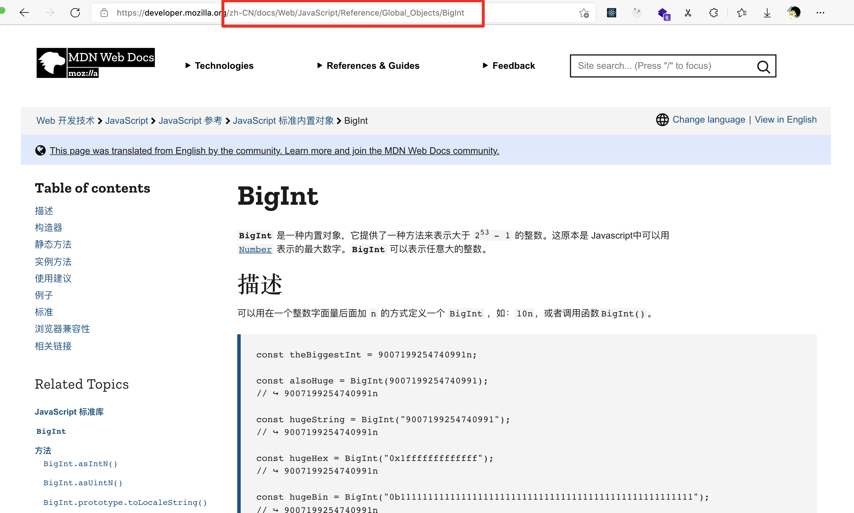Open BigInt.asIntN() in Related Topics
Viewport: 854px width, 513px height.
[x=80, y=464]
